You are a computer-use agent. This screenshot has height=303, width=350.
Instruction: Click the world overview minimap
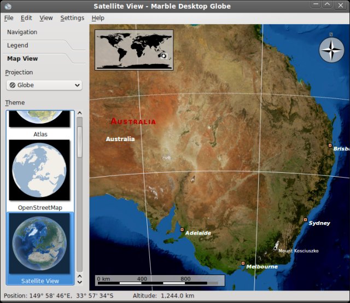point(134,50)
